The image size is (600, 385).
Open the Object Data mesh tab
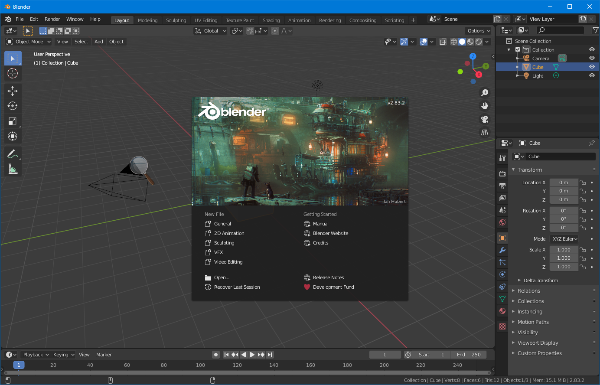502,299
